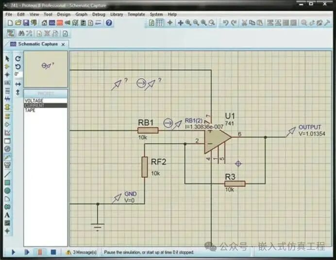This screenshot has height=260, width=336.
Task: Center the view at cursor
Action: pos(181,23)
